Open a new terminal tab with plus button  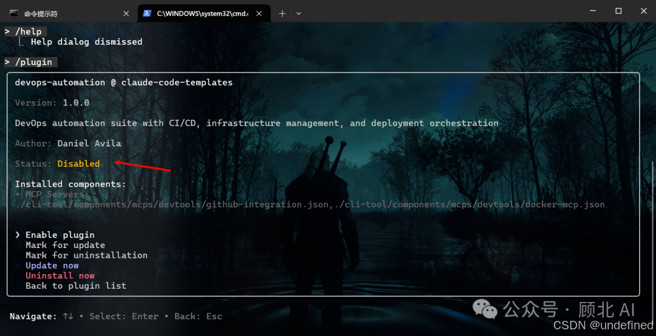pyautogui.click(x=282, y=13)
